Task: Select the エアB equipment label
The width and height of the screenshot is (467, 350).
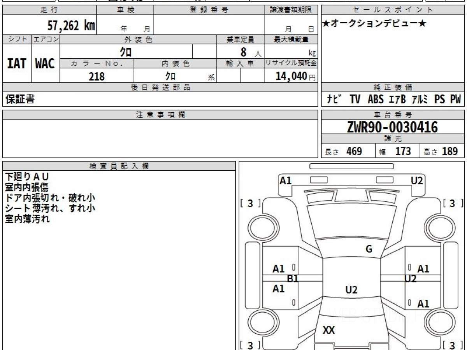Action: click(x=397, y=100)
